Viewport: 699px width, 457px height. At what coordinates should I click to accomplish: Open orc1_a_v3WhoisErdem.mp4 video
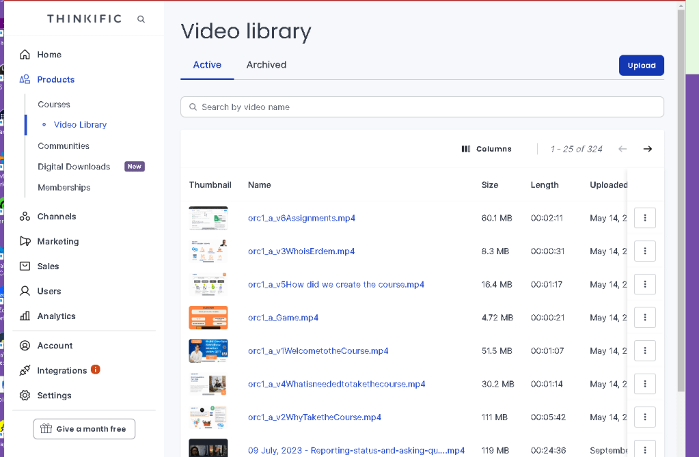click(x=301, y=251)
